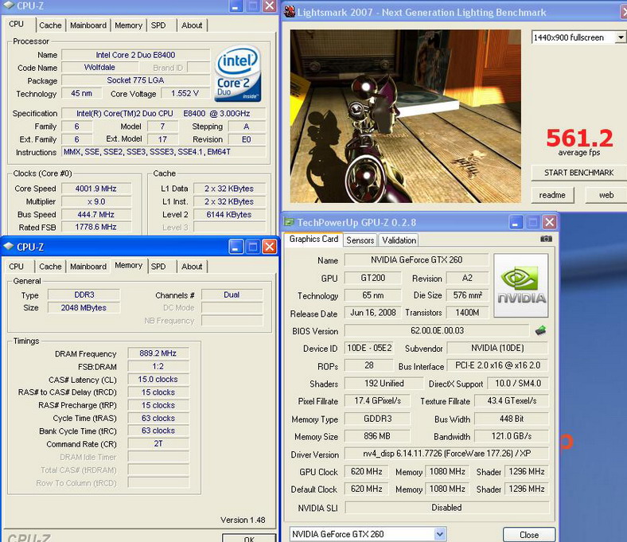This screenshot has height=542, width=627.
Task: Click the Bandwidth value 121.0 GB/s
Action: (x=512, y=436)
